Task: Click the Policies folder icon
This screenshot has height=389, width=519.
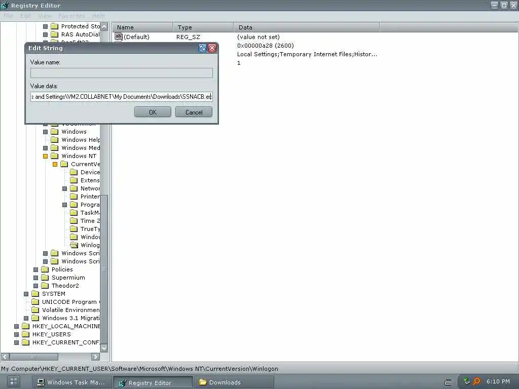Action: [45, 269]
